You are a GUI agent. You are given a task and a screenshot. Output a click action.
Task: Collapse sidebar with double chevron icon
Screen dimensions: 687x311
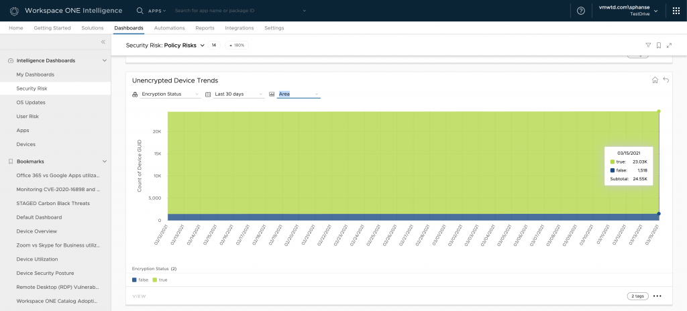click(x=103, y=42)
